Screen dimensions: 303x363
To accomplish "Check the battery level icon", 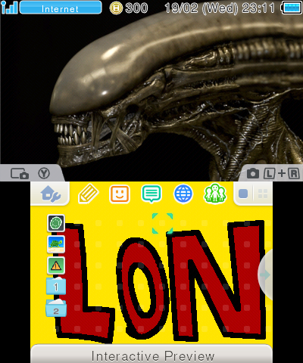I will [x=292, y=8].
